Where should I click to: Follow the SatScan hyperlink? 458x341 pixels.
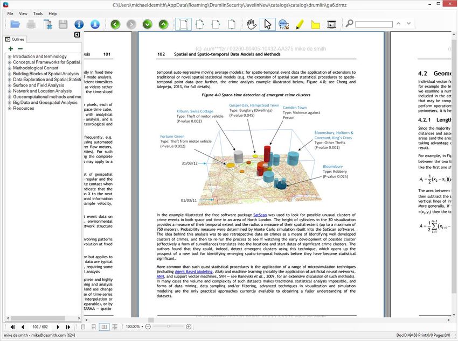260,215
